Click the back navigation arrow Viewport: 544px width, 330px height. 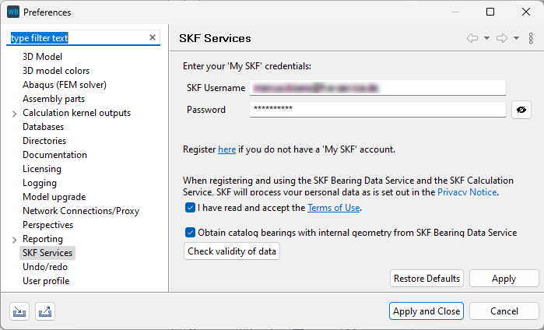[x=472, y=38]
